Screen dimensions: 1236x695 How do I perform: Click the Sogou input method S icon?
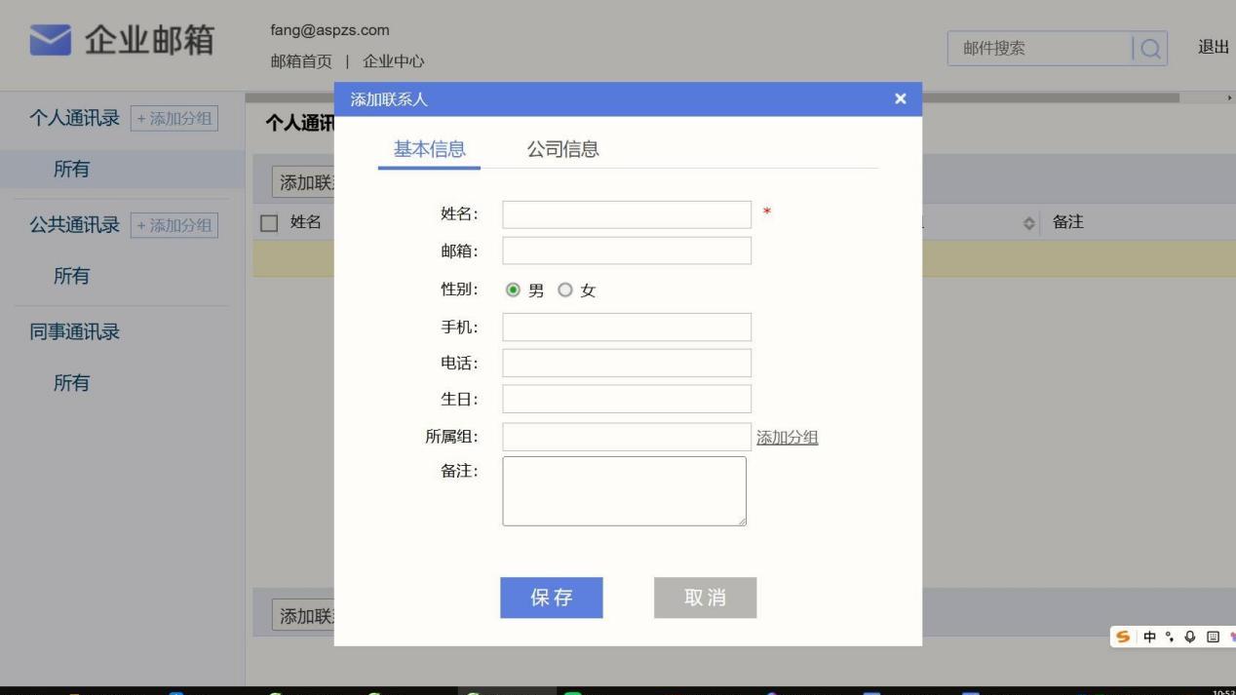click(1123, 637)
